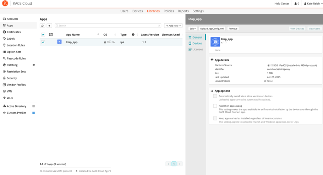Image resolution: width=323 pixels, height=175 pixels.
Task: Select the Devices tab in ldap_app panel
Action: click(x=195, y=43)
